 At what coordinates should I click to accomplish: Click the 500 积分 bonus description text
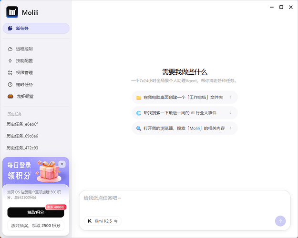click(x=34, y=195)
